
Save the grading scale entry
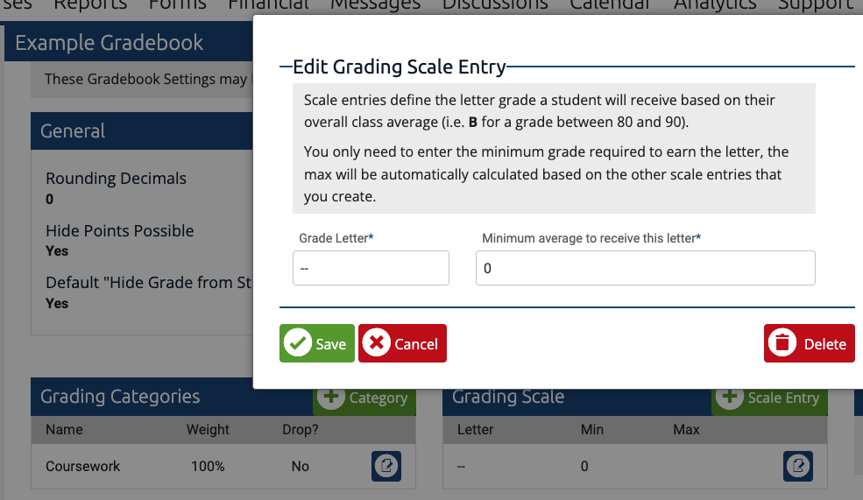click(x=317, y=343)
